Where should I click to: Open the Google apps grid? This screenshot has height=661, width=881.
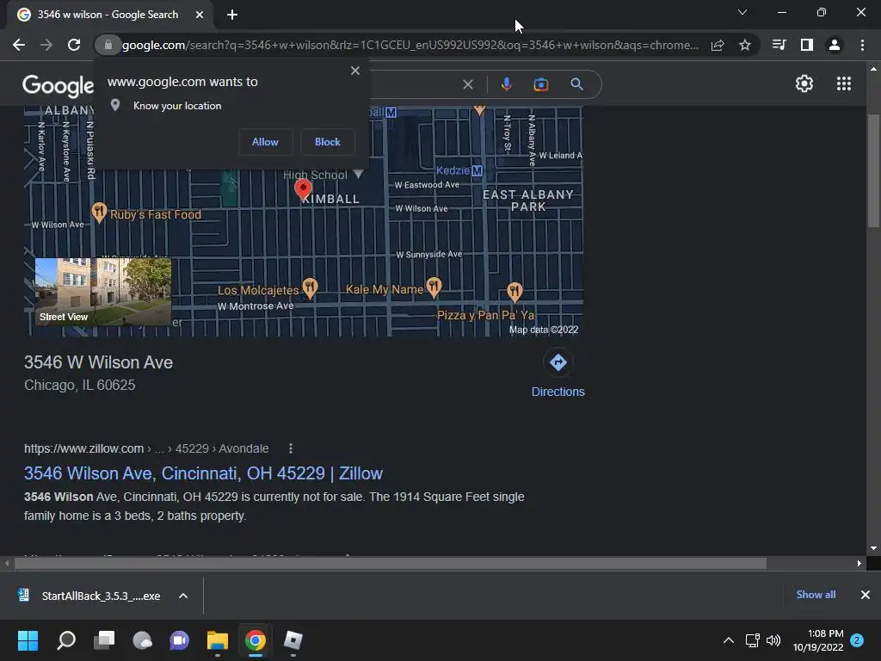click(844, 83)
